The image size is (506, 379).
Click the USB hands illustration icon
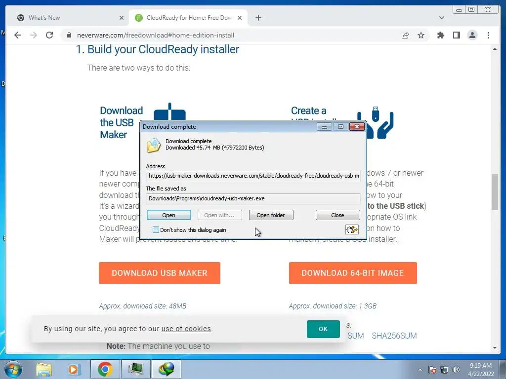click(x=376, y=122)
